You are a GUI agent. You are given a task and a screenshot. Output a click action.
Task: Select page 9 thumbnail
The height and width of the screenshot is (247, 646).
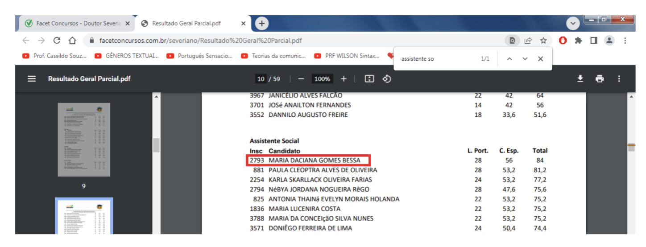pos(84,140)
